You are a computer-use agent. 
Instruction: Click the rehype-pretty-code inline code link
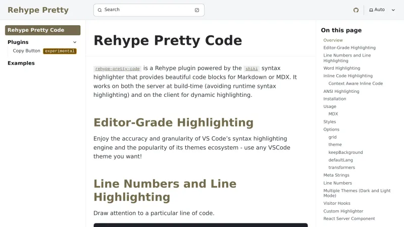117,69
